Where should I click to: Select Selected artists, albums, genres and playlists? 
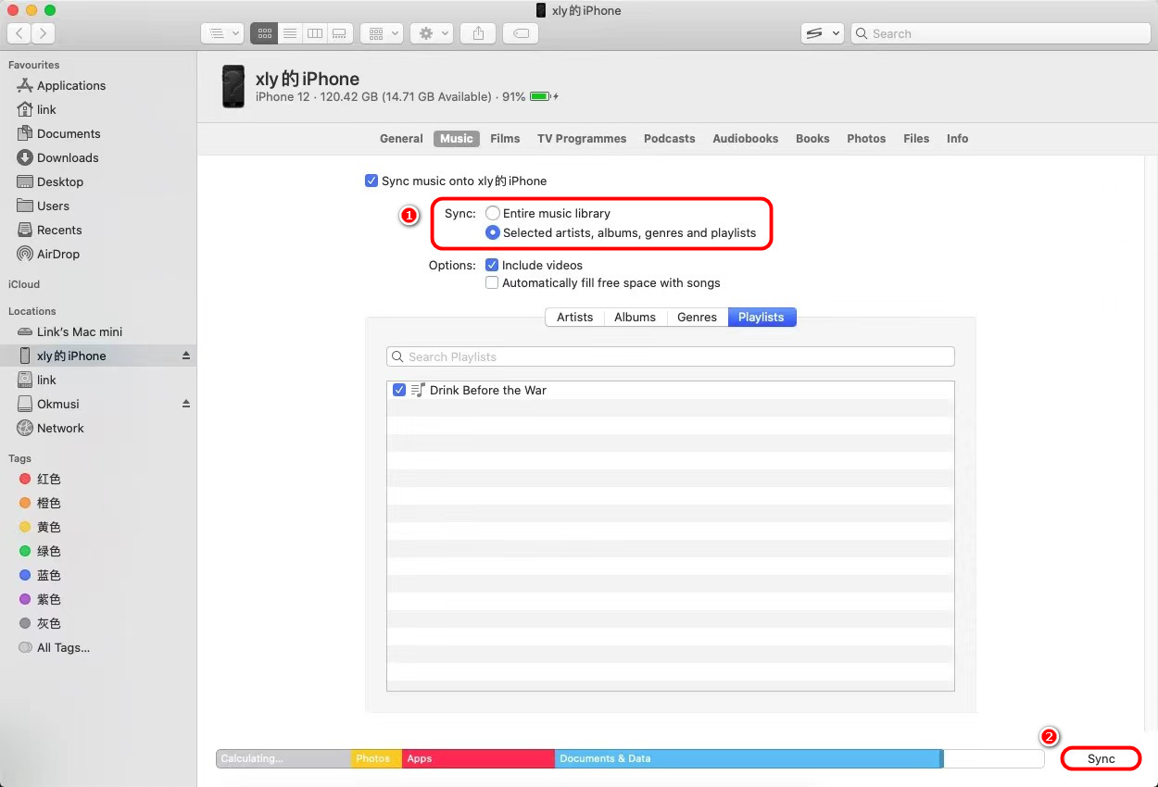tap(493, 232)
